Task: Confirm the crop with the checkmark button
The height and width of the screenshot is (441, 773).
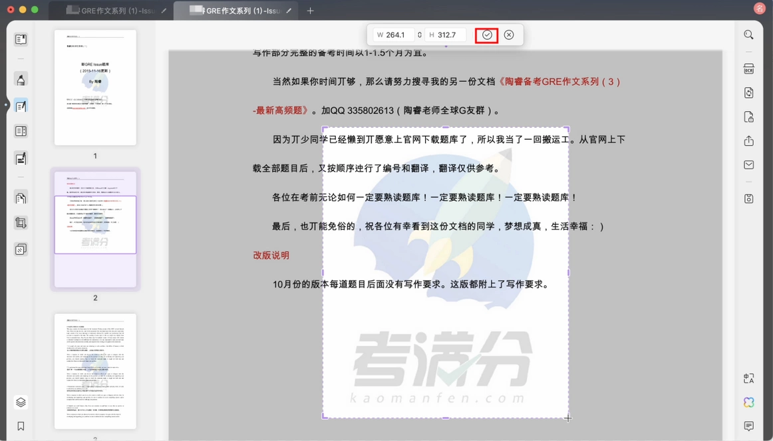Action: (x=486, y=35)
